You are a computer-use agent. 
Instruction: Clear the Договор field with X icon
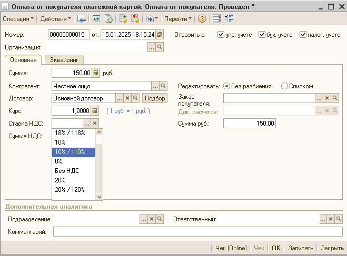(x=127, y=98)
